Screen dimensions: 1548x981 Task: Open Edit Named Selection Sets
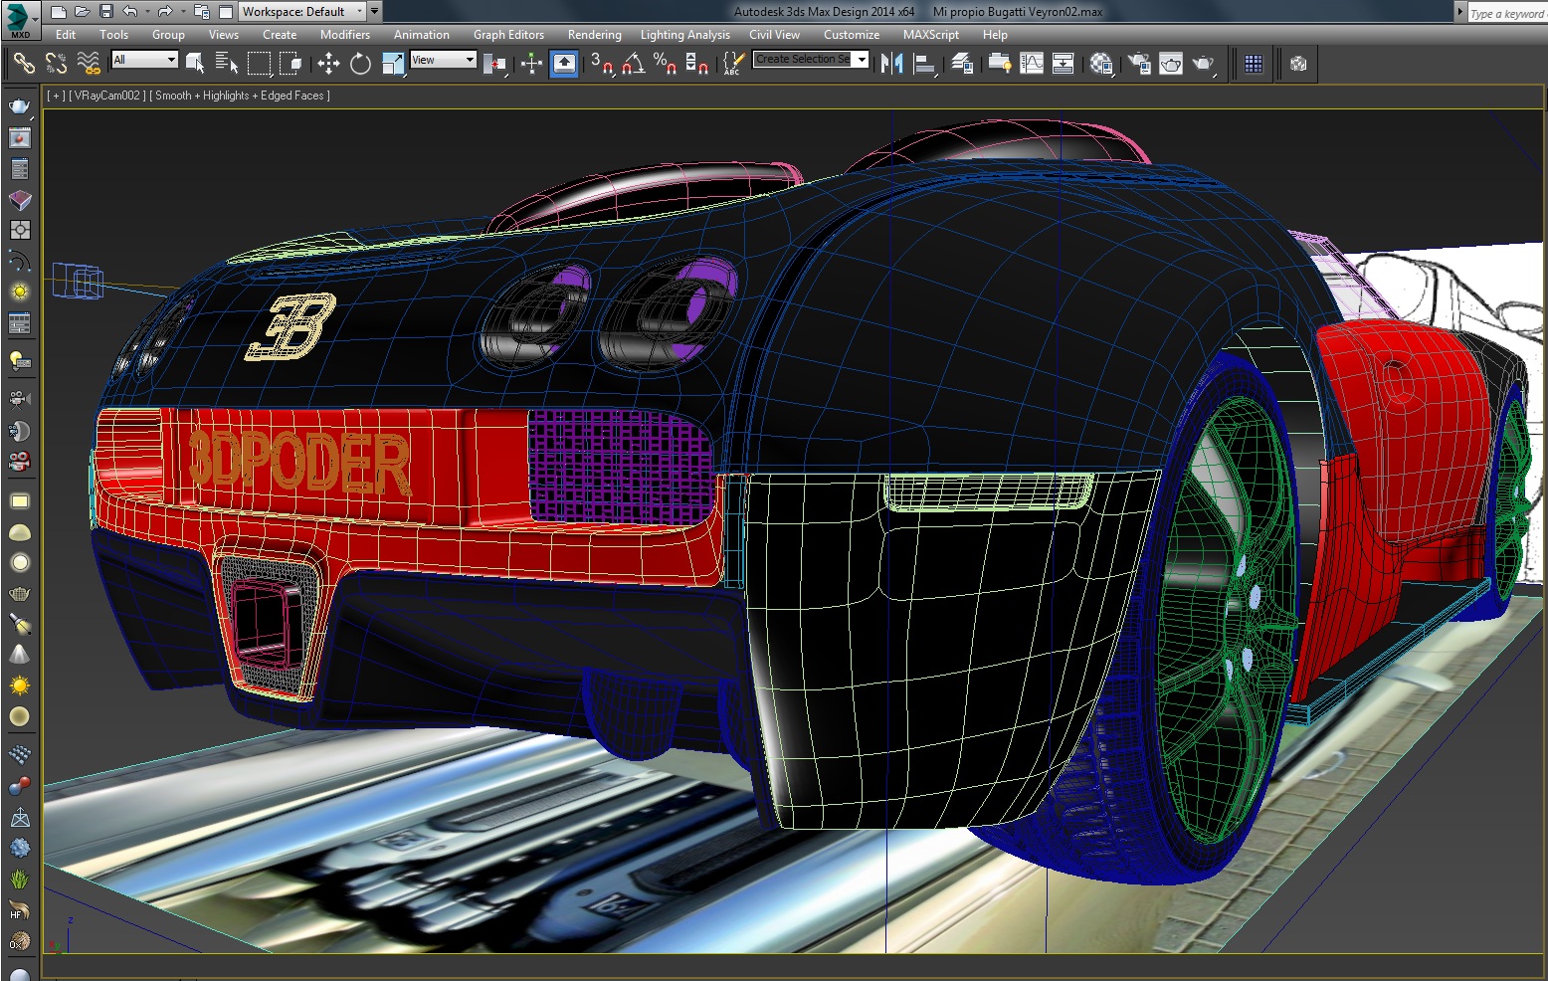point(732,64)
